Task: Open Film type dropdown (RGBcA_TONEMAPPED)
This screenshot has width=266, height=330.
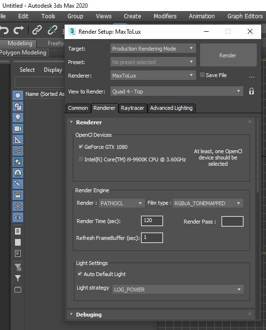Action: click(x=208, y=203)
